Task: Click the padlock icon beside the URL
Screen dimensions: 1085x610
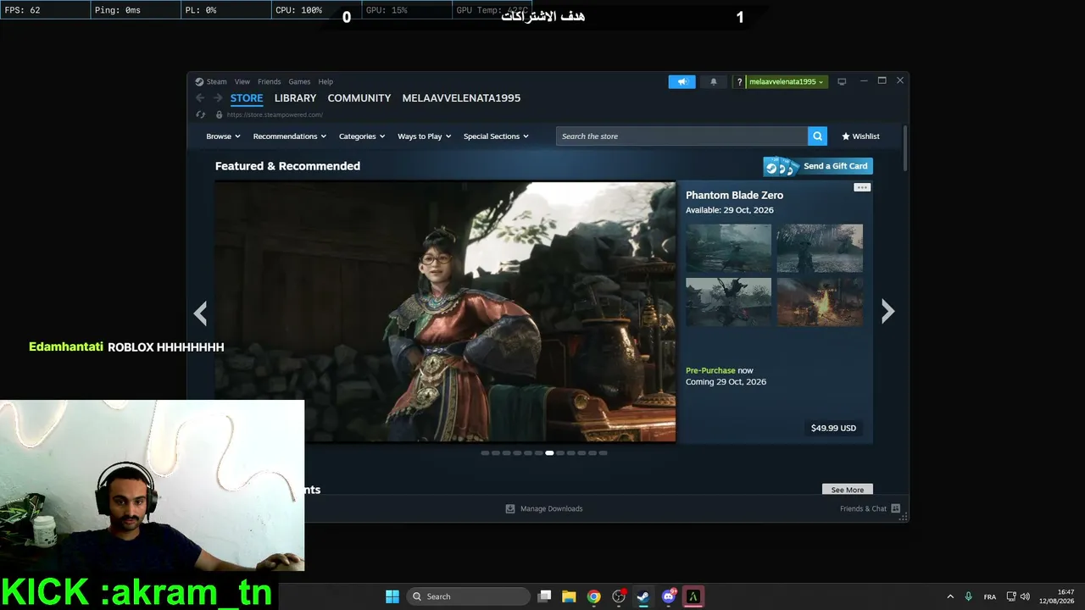Action: point(219,114)
